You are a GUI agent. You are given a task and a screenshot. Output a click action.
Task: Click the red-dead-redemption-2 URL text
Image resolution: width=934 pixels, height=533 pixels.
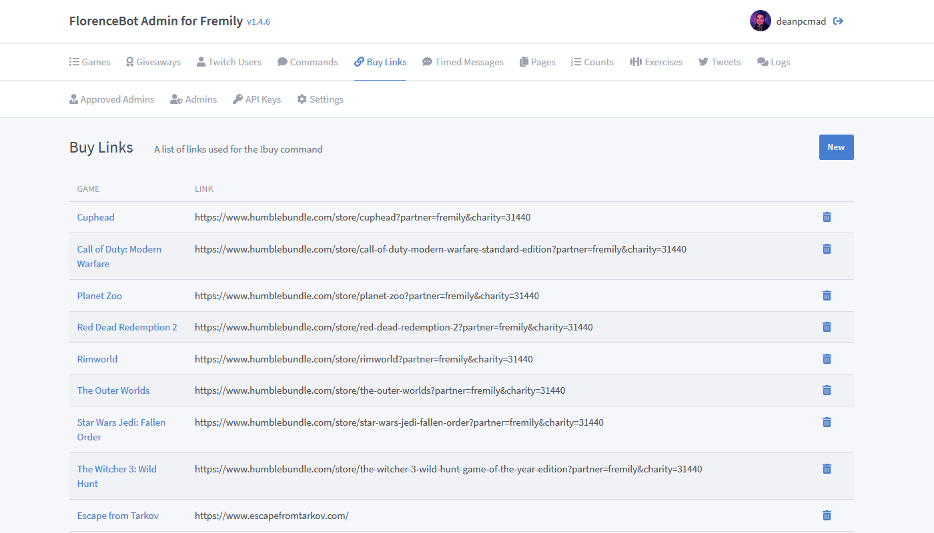click(394, 327)
